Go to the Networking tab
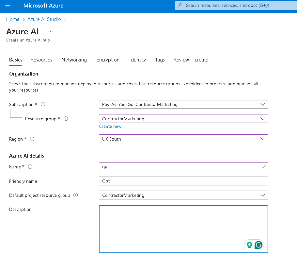The width and height of the screenshot is (297, 274). 74,60
